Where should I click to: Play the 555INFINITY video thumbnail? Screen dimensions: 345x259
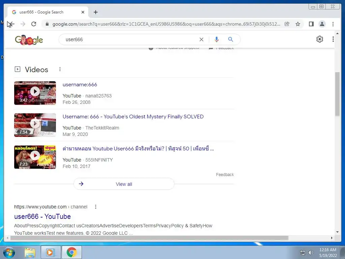click(x=35, y=157)
